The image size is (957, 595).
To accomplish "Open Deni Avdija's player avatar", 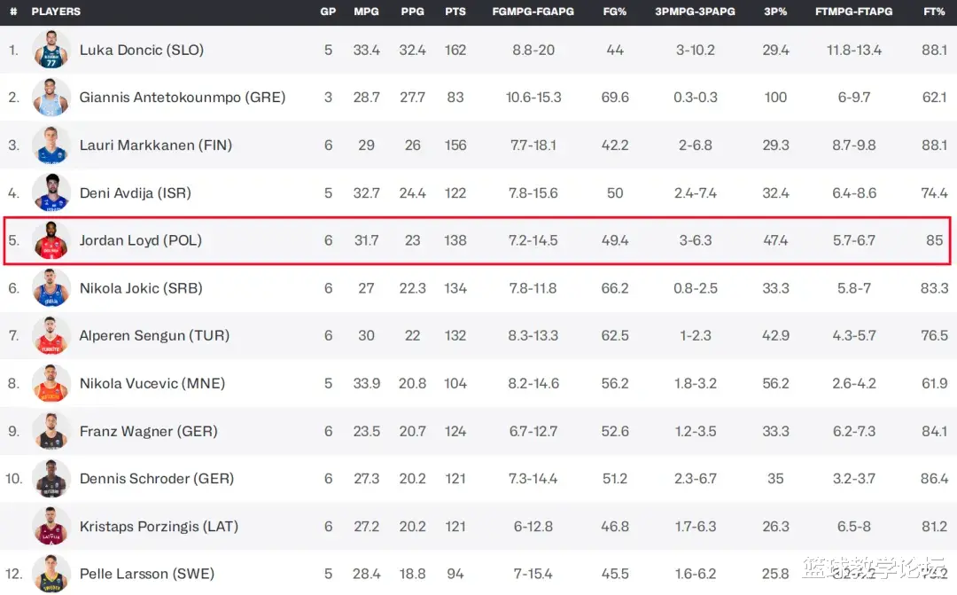I will point(51,192).
